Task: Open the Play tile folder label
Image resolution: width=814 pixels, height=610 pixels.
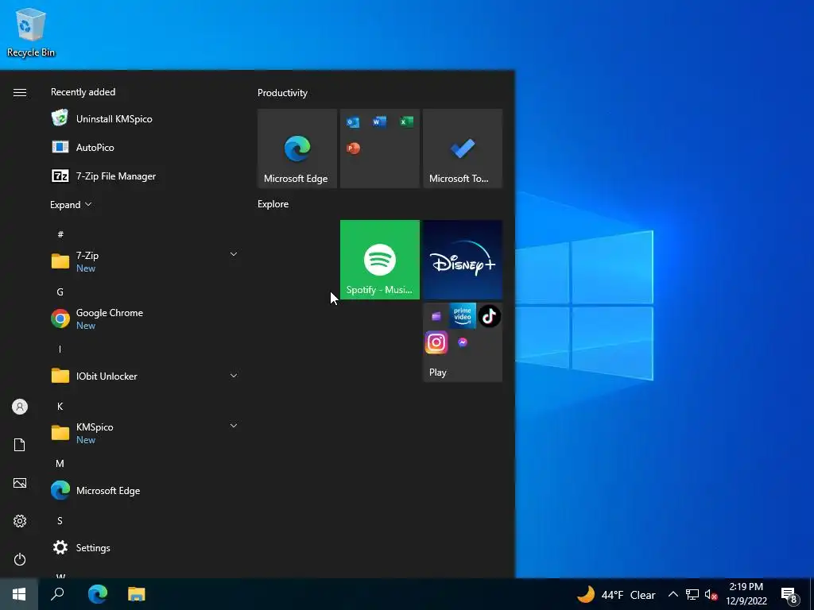Action: pos(438,373)
